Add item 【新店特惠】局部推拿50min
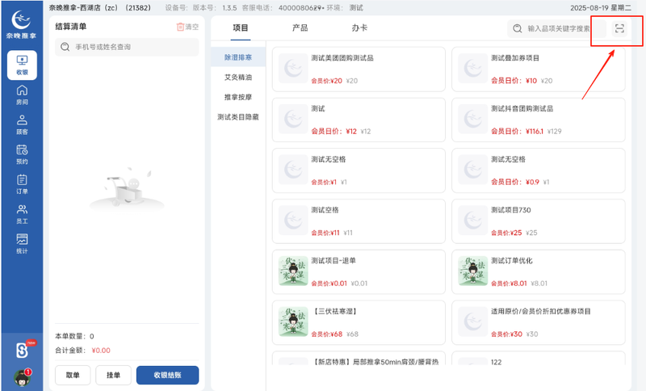The width and height of the screenshot is (646, 391). 359,358
